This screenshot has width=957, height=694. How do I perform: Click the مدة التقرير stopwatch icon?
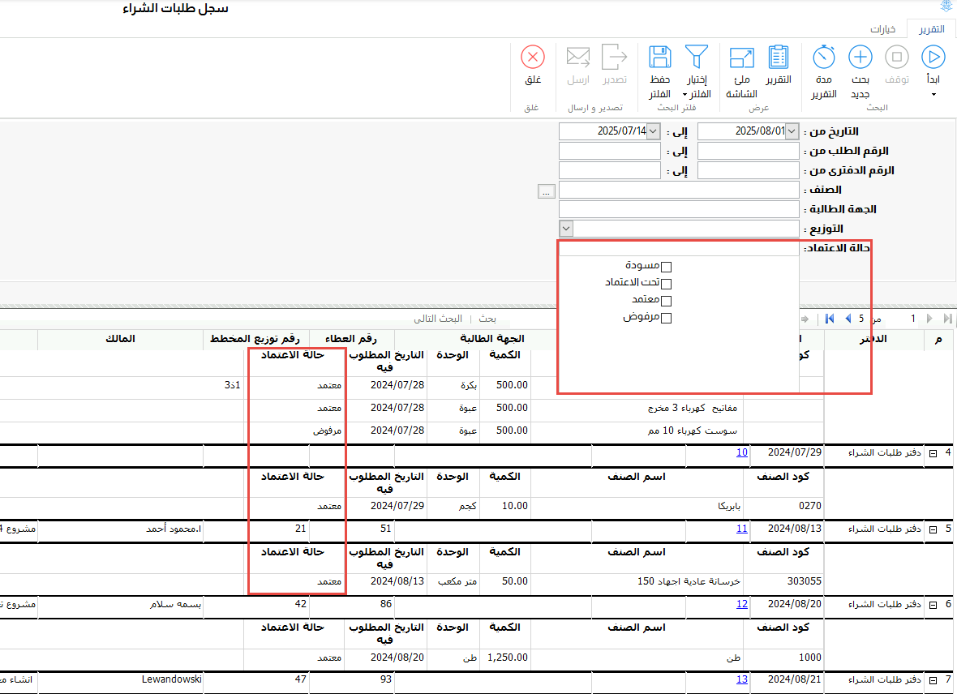click(823, 57)
